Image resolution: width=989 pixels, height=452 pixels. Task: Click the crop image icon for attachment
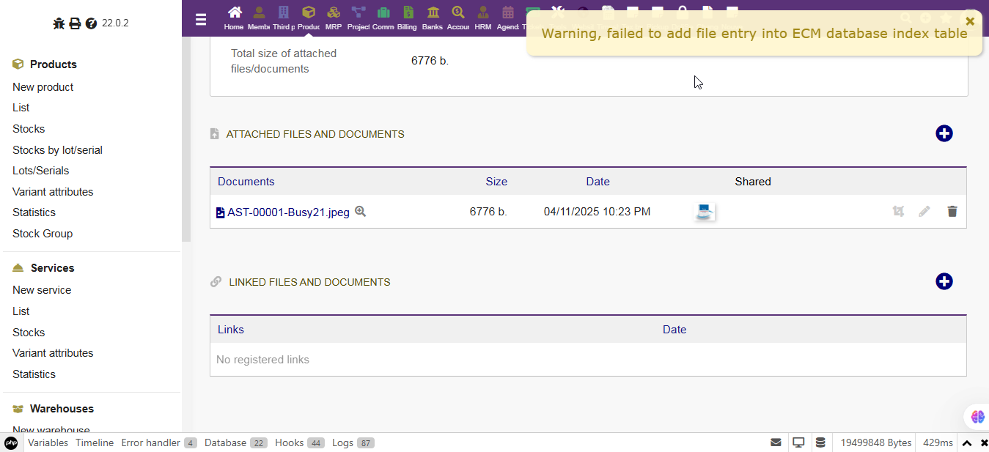[x=898, y=212]
